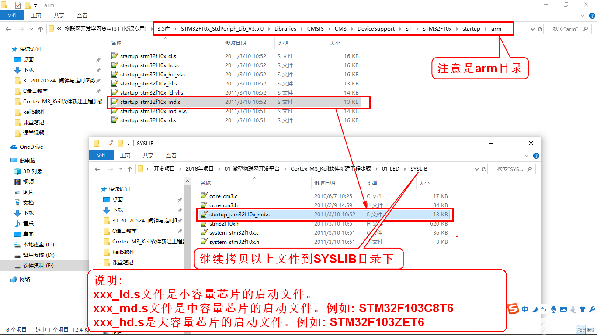
Task: Click New Folder icon in SYSLIB window title bar
Action: pyautogui.click(x=120, y=143)
